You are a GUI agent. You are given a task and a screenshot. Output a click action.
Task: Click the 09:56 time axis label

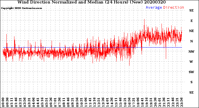[x=77, y=102]
